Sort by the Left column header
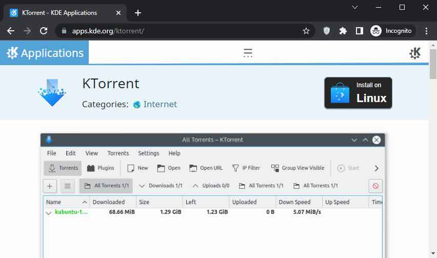Screen dimensions: 437x258 (206, 202)
